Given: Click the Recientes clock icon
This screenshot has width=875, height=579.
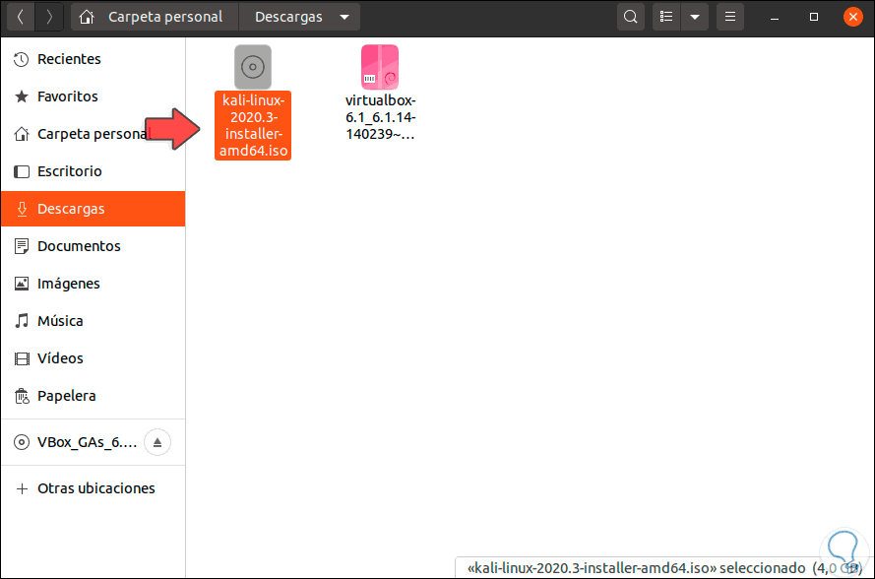Looking at the screenshot, I should [22, 59].
